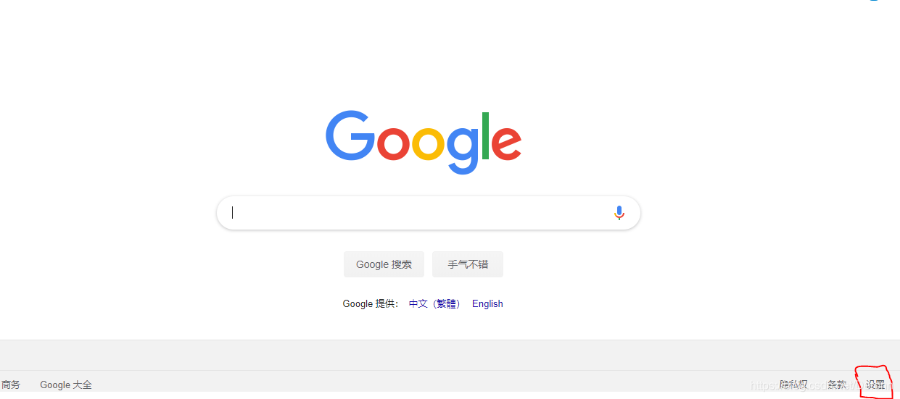Screen dimensions: 900x399
Task: Open the 隐私权 privacy link
Action: pyautogui.click(x=793, y=385)
